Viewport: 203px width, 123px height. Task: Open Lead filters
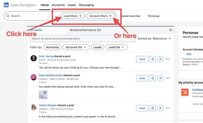[73, 16]
